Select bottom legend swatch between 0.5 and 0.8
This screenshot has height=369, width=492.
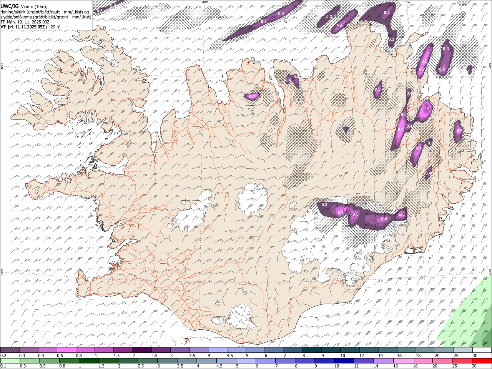point(49,361)
